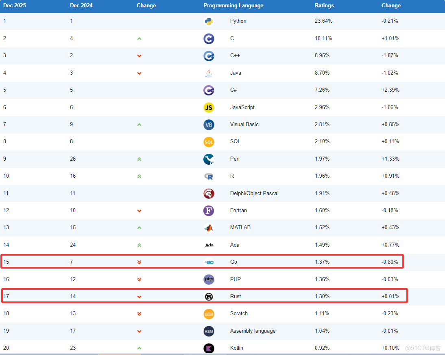Click the Dec 2025 column header

click(15, 6)
